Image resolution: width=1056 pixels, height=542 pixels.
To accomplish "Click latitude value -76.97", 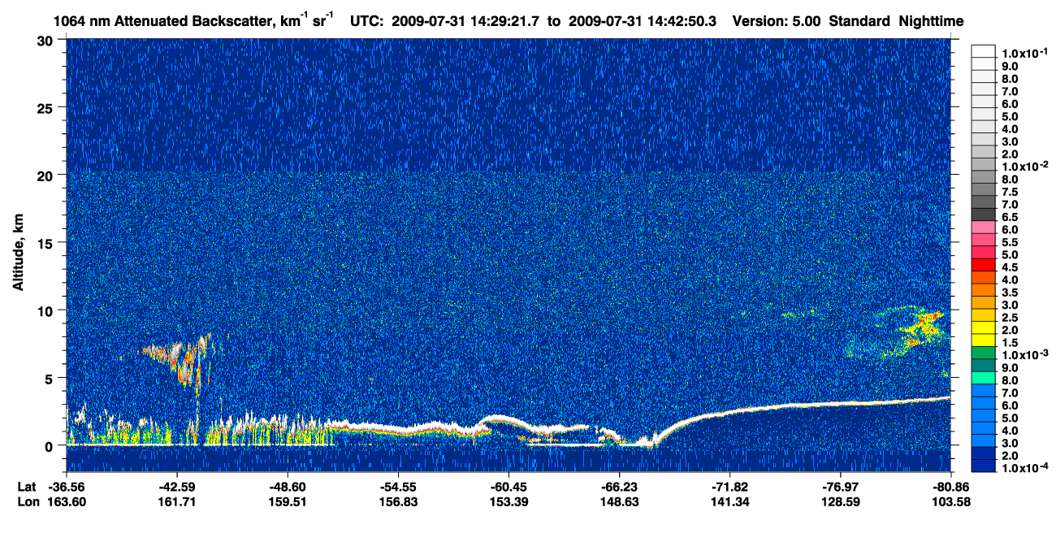I will (x=841, y=487).
